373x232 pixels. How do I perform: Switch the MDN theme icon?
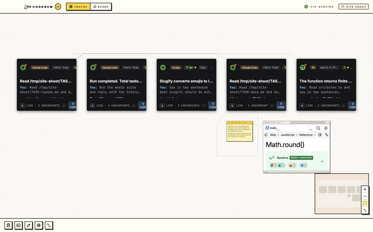click(320, 135)
